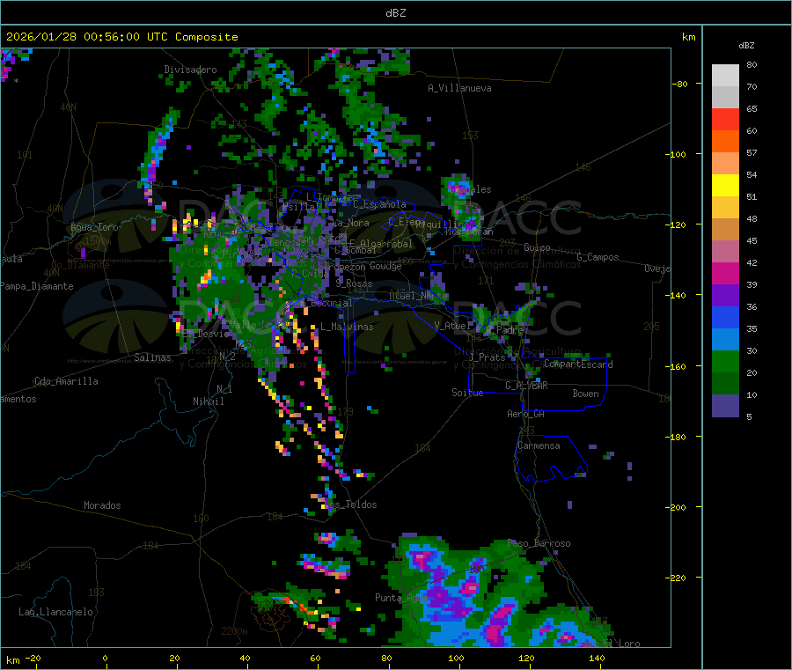Click the red 65 dBZ legend swatch
This screenshot has width=792, height=670.
tap(725, 119)
